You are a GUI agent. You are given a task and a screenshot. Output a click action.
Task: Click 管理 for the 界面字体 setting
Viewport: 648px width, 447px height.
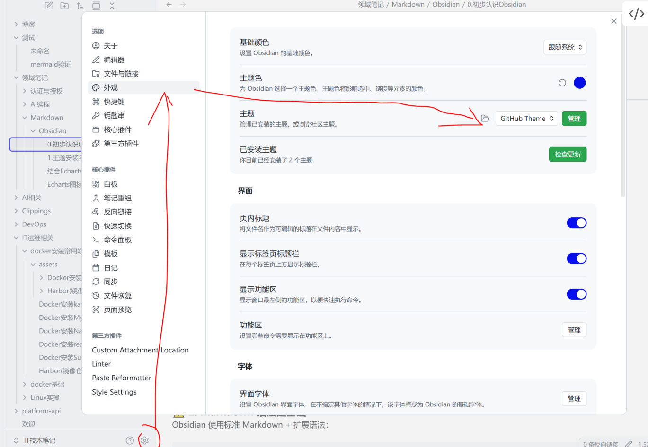574,398
